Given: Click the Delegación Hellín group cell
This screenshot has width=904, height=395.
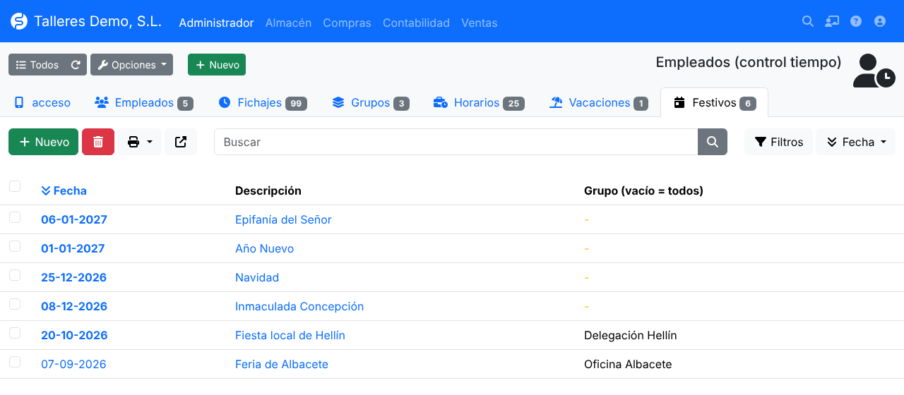Looking at the screenshot, I should pyautogui.click(x=631, y=335).
